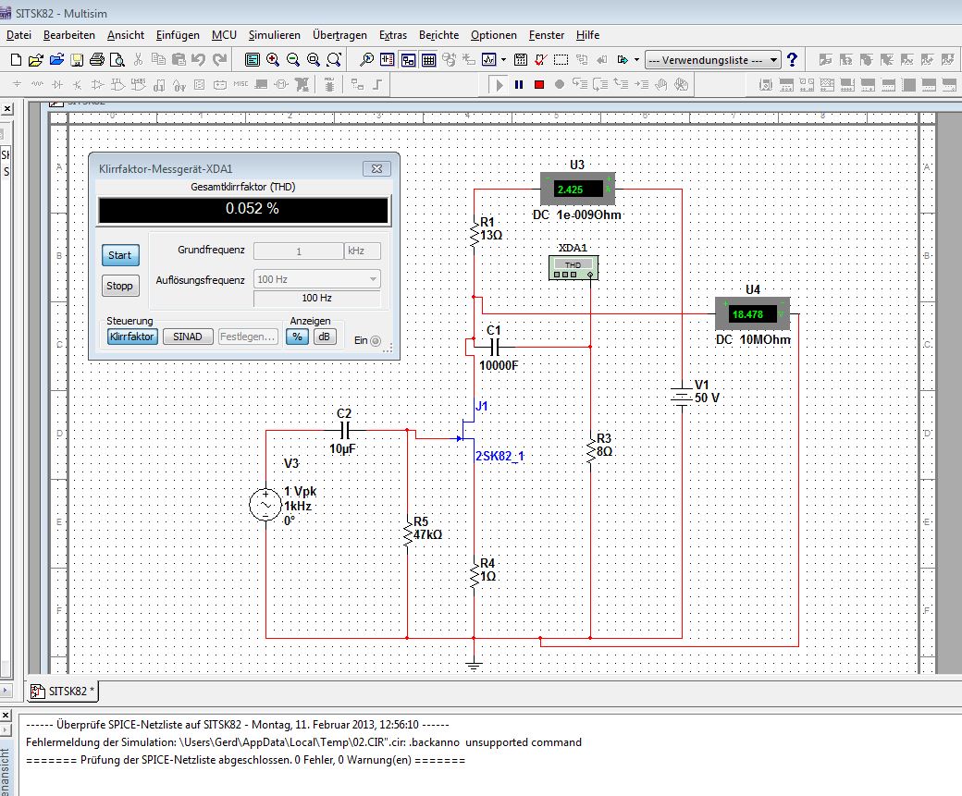
Task: Open the Optionen menu
Action: [x=494, y=35]
